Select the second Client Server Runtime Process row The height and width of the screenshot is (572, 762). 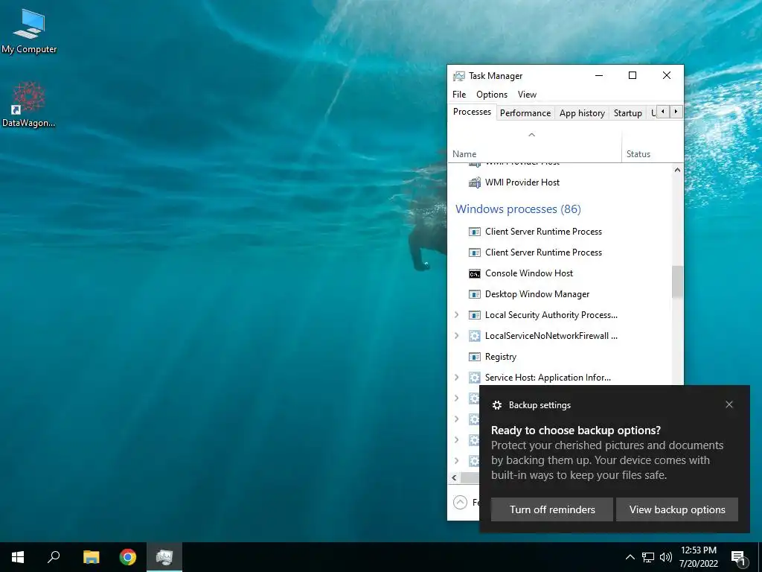click(560, 252)
